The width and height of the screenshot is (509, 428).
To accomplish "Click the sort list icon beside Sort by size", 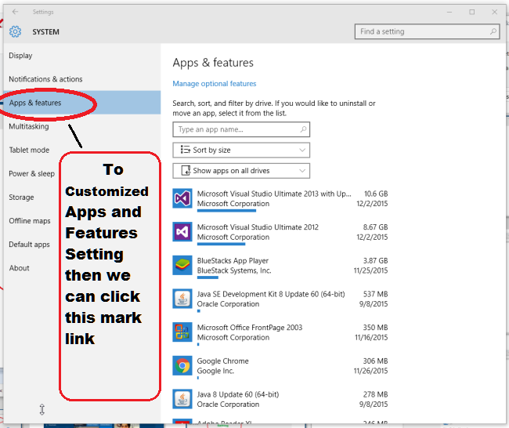I will click(185, 150).
